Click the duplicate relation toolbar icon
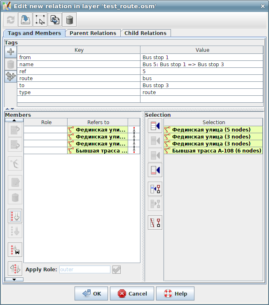Viewport: 269px width, 305px height. click(x=55, y=19)
